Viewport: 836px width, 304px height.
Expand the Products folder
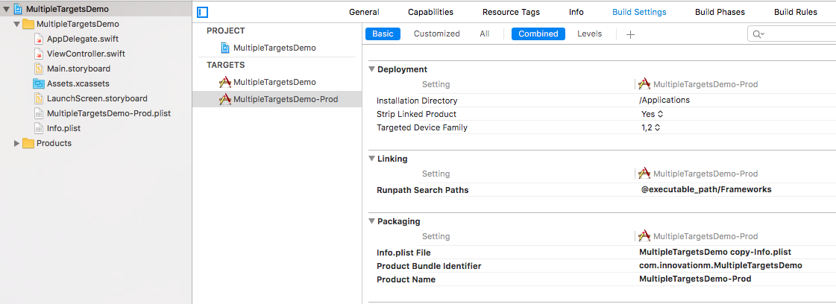tap(17, 143)
